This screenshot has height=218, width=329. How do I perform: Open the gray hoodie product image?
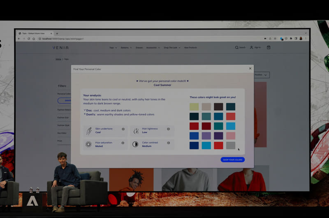[x=188, y=179]
